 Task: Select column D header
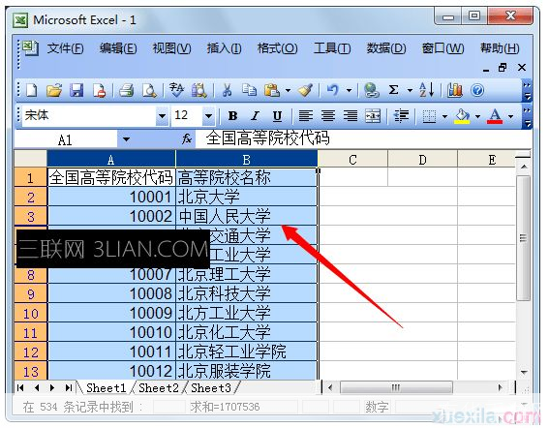422,160
